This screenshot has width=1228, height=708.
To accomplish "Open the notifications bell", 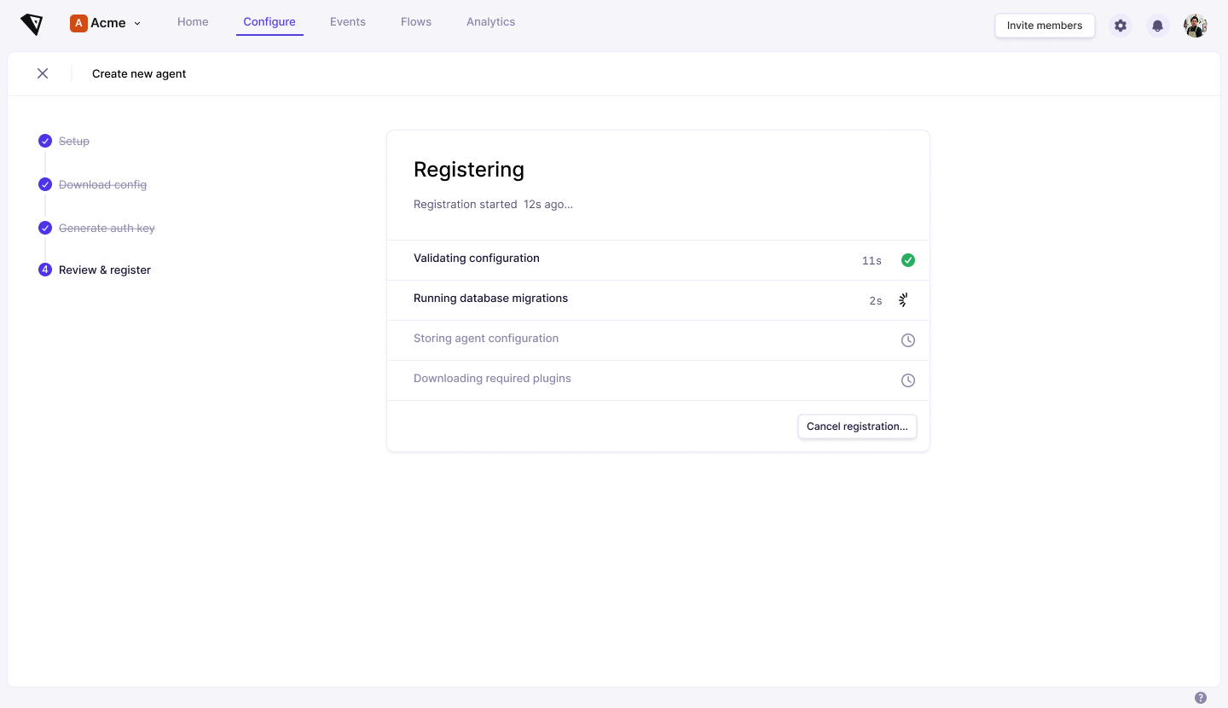I will 1157,26.
